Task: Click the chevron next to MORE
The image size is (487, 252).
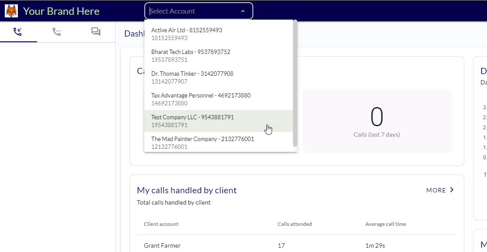Action: [x=452, y=190]
